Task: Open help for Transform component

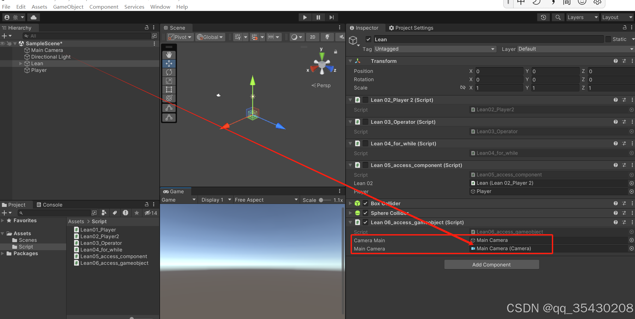Action: tap(616, 61)
